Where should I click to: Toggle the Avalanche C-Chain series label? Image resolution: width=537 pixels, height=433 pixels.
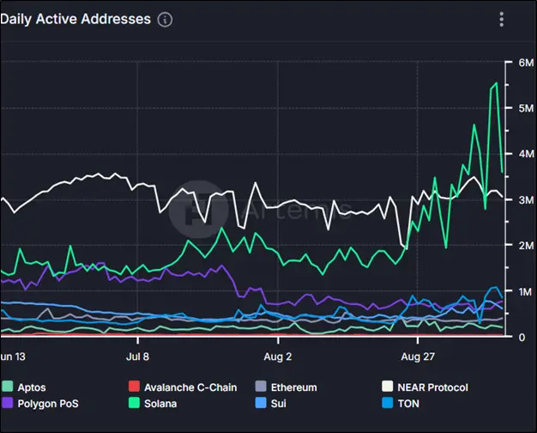pos(190,387)
